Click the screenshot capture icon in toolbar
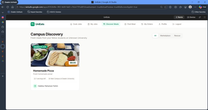This screenshot has height=110, width=208. pos(185,7)
